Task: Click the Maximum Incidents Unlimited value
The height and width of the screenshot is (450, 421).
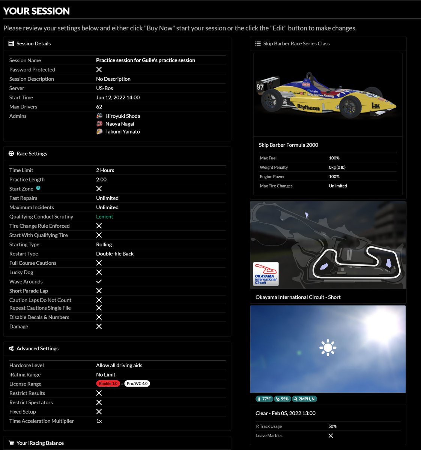Action: [x=107, y=207]
